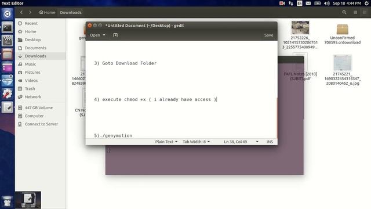The width and height of the screenshot is (371, 209).
Task: Go back in the Files window
Action: pyautogui.click(x=21, y=12)
